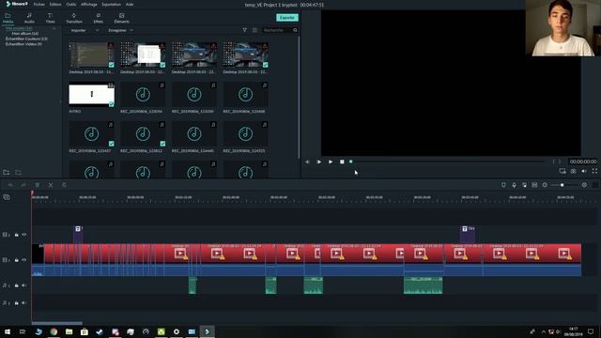The image size is (601, 338).
Task: Select the INTRO media thumbnail
Action: (92, 94)
